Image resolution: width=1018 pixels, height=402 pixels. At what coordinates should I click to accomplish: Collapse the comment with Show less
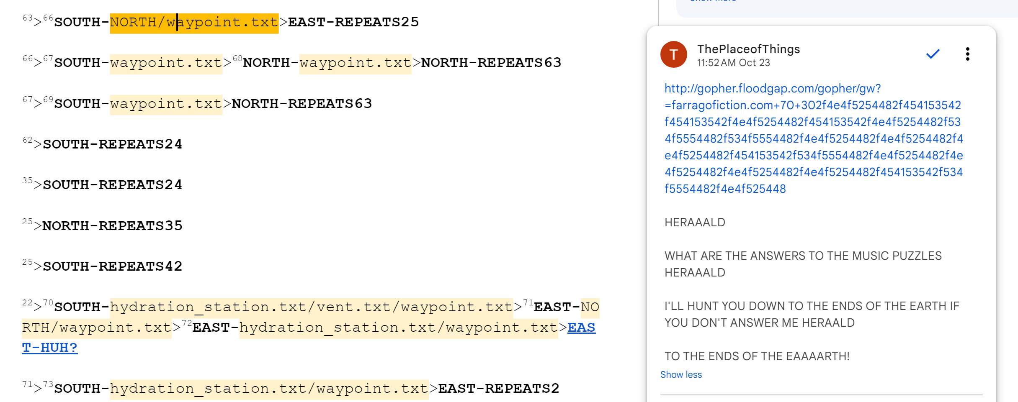point(681,374)
